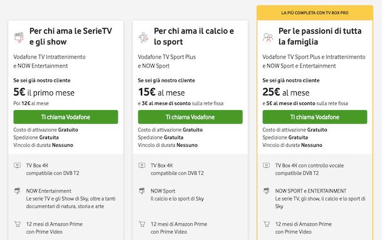The image size is (382, 240).
Task: Click TV Box voice control icon in family plan
Action: pos(266,166)
